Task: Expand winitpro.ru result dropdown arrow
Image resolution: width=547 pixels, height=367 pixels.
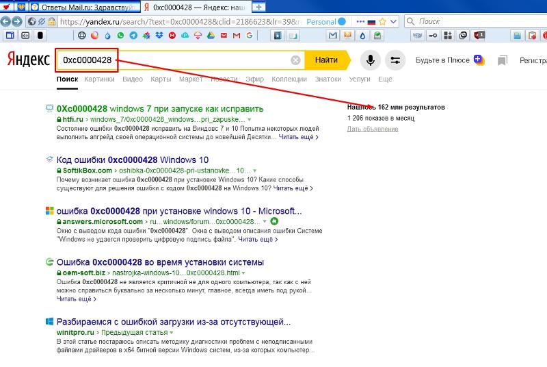Action: pos(172,333)
